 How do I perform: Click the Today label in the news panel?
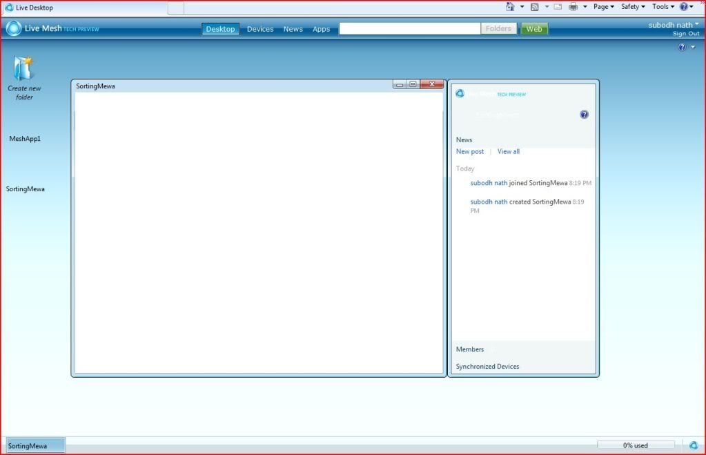465,168
